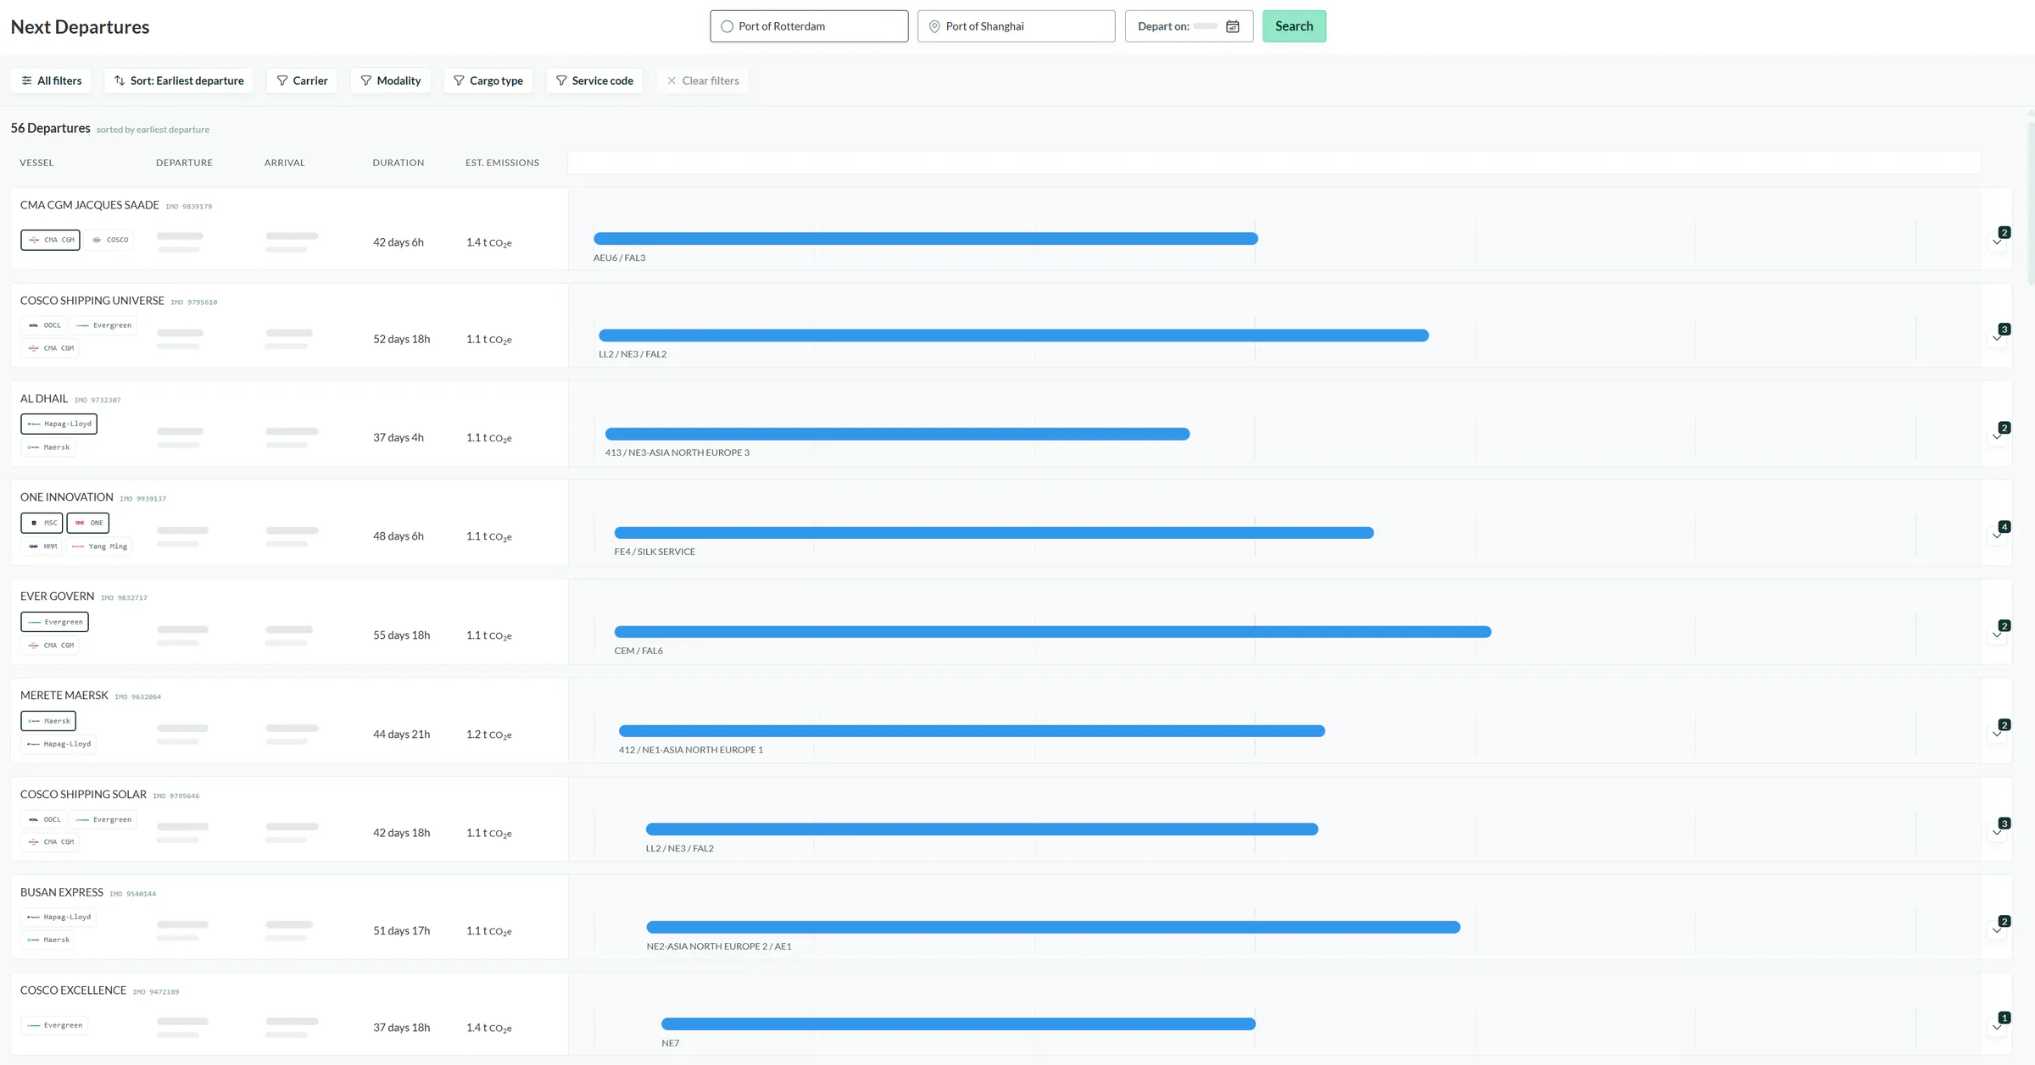Open All filters panel

point(52,80)
